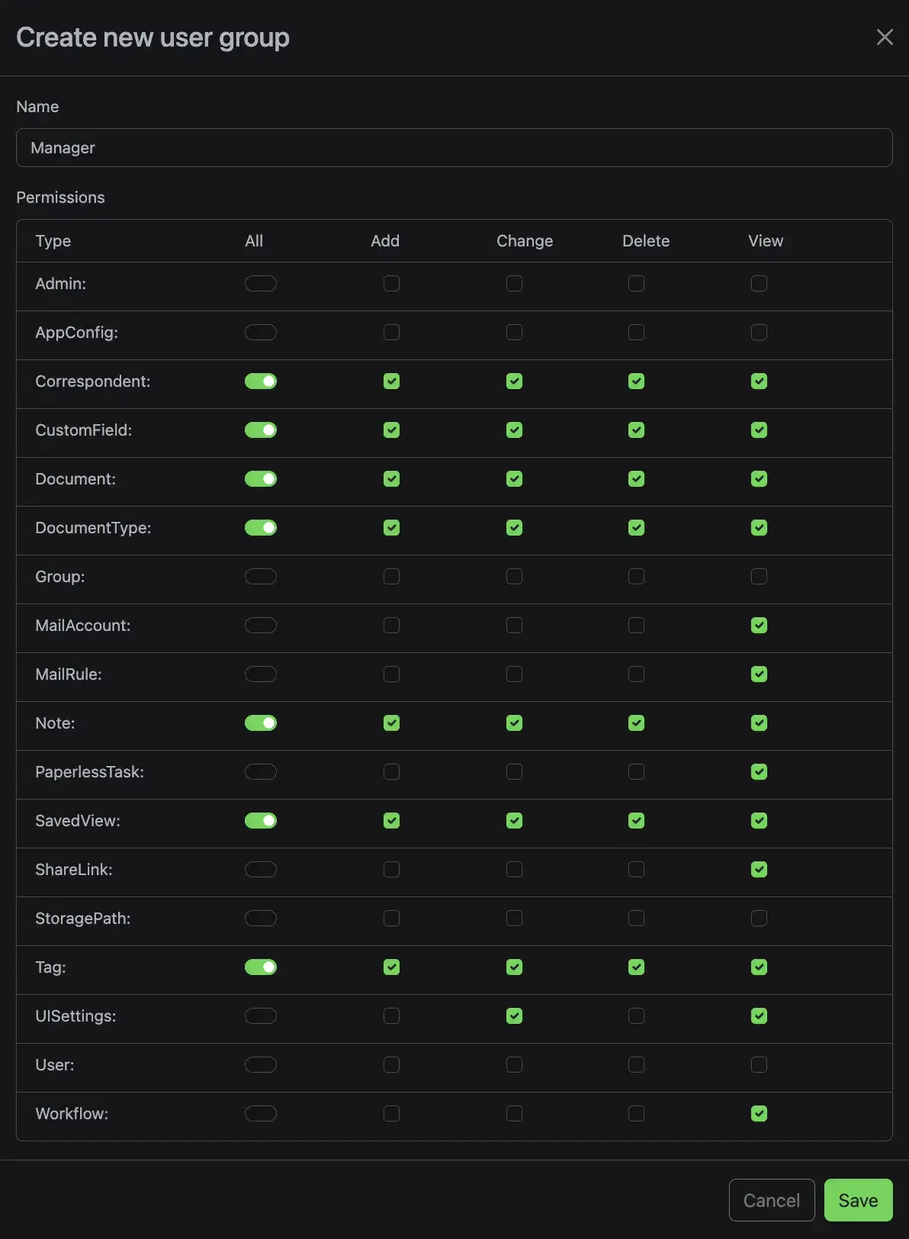Disable the All toggle for Document
This screenshot has width=909, height=1239.
(261, 479)
